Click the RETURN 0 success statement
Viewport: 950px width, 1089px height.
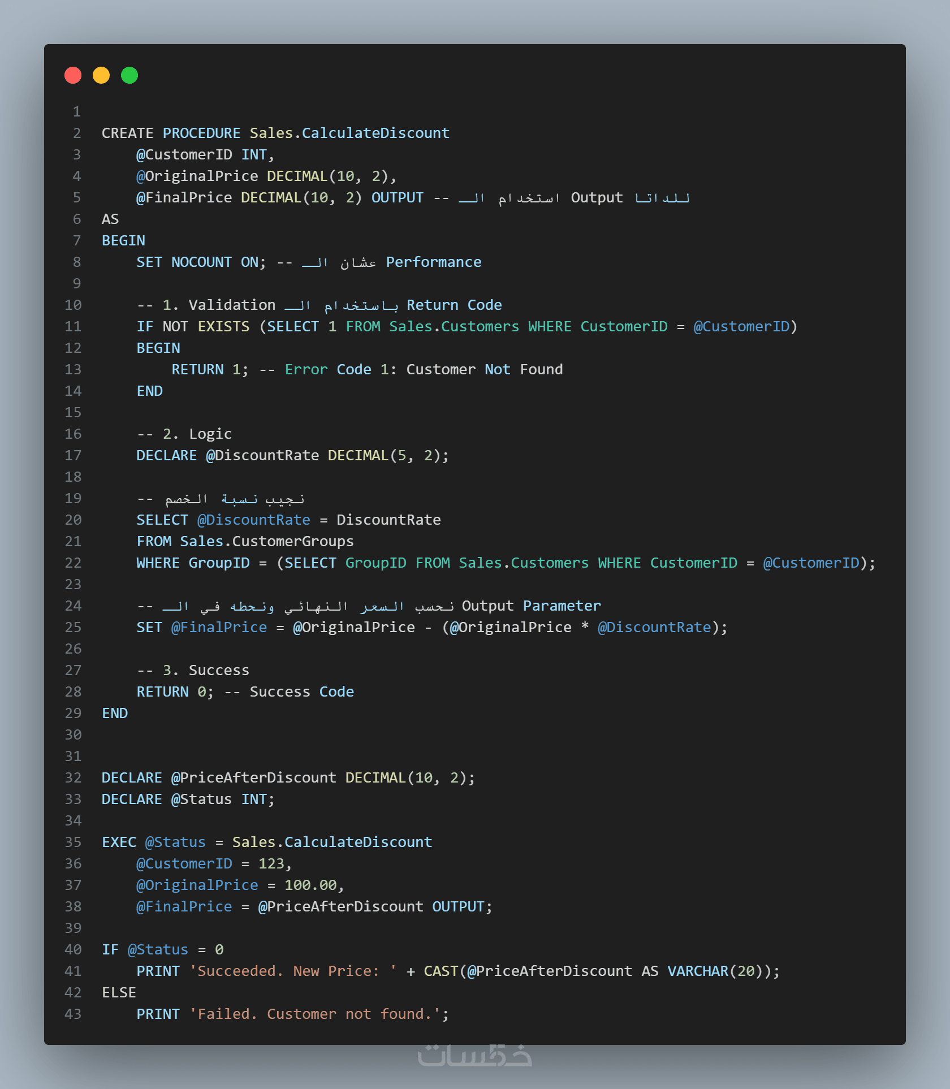175,692
